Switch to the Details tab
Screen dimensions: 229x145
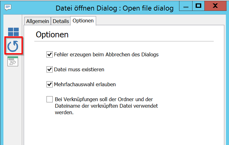pos(61,21)
